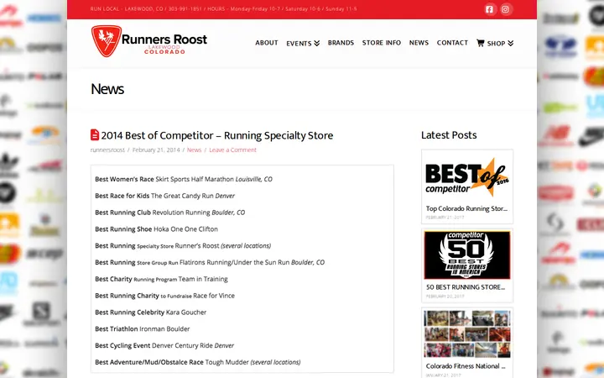
Task: Expand the Events menu chevron
Action: tap(316, 43)
